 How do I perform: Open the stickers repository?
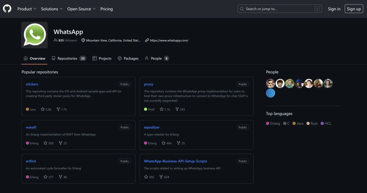point(32,84)
